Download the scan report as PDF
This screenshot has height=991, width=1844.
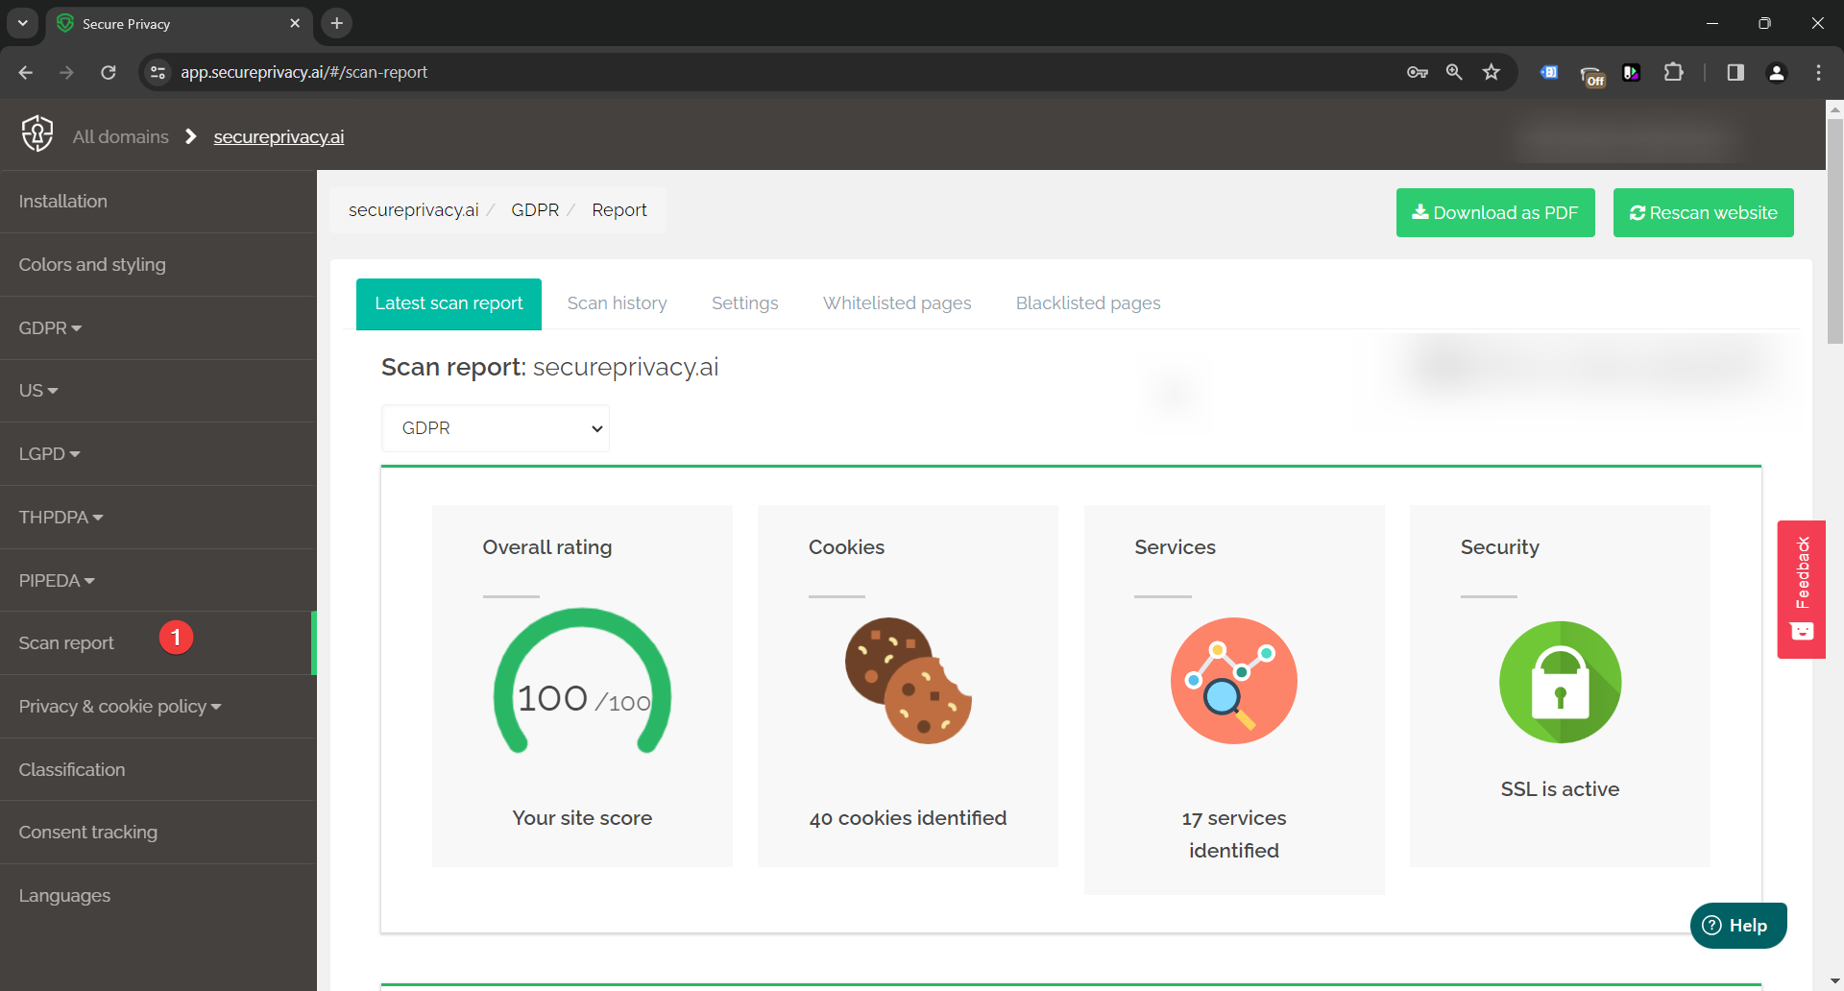click(x=1494, y=212)
